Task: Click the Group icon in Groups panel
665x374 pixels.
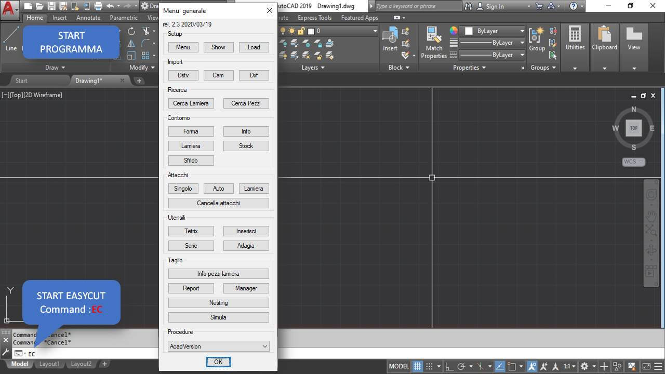Action: coord(537,39)
